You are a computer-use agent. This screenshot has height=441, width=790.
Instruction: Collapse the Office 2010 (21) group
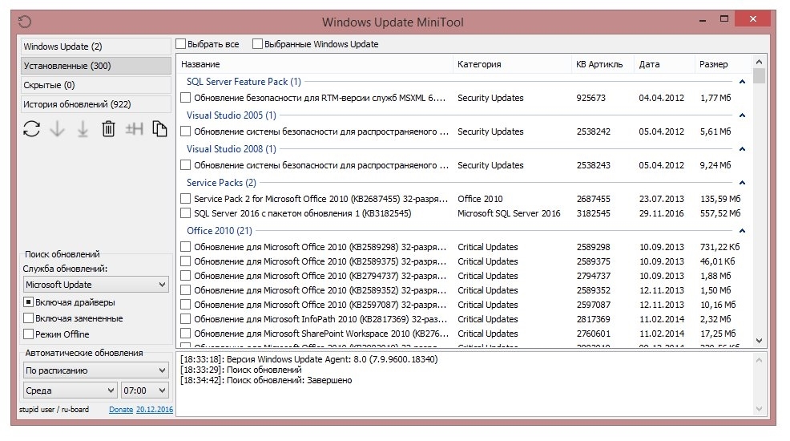tap(742, 231)
